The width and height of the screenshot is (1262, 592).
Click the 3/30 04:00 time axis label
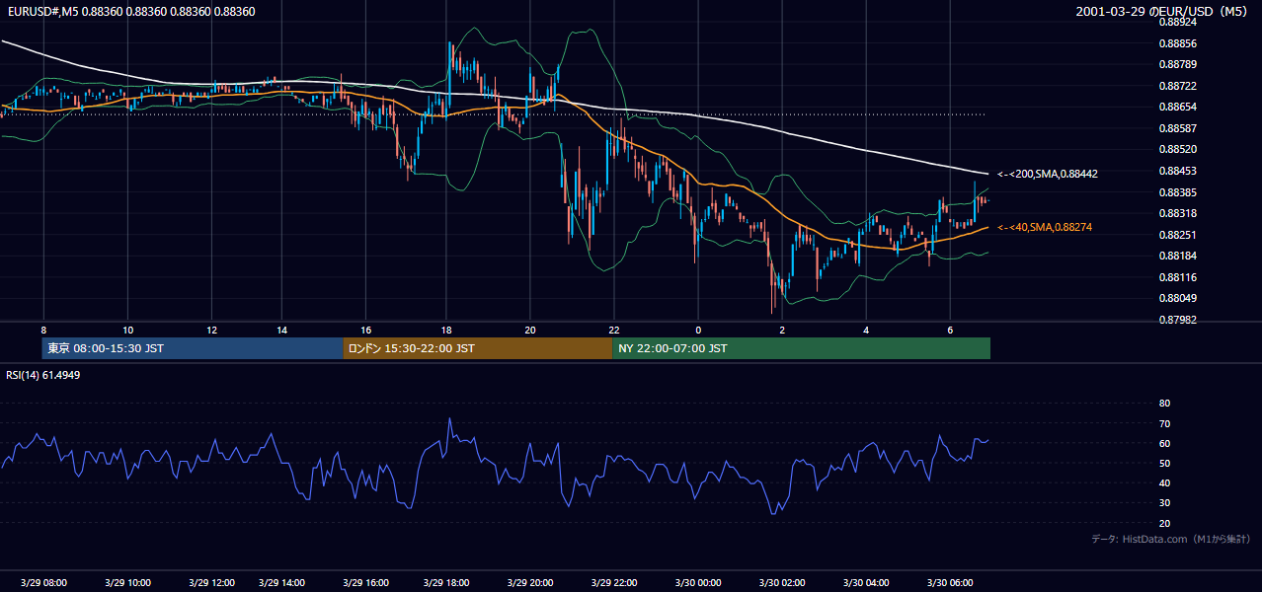[866, 583]
